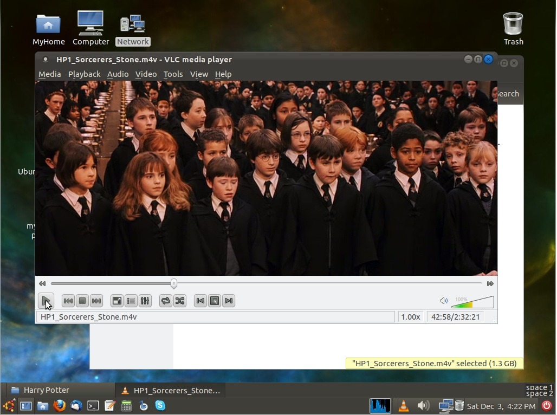Open the Media menu
Screen dimensions: 557x415
50,74
